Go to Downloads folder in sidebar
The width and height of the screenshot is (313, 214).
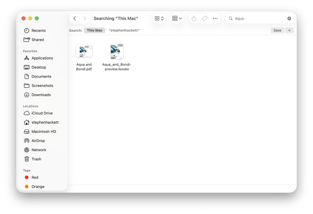point(41,95)
